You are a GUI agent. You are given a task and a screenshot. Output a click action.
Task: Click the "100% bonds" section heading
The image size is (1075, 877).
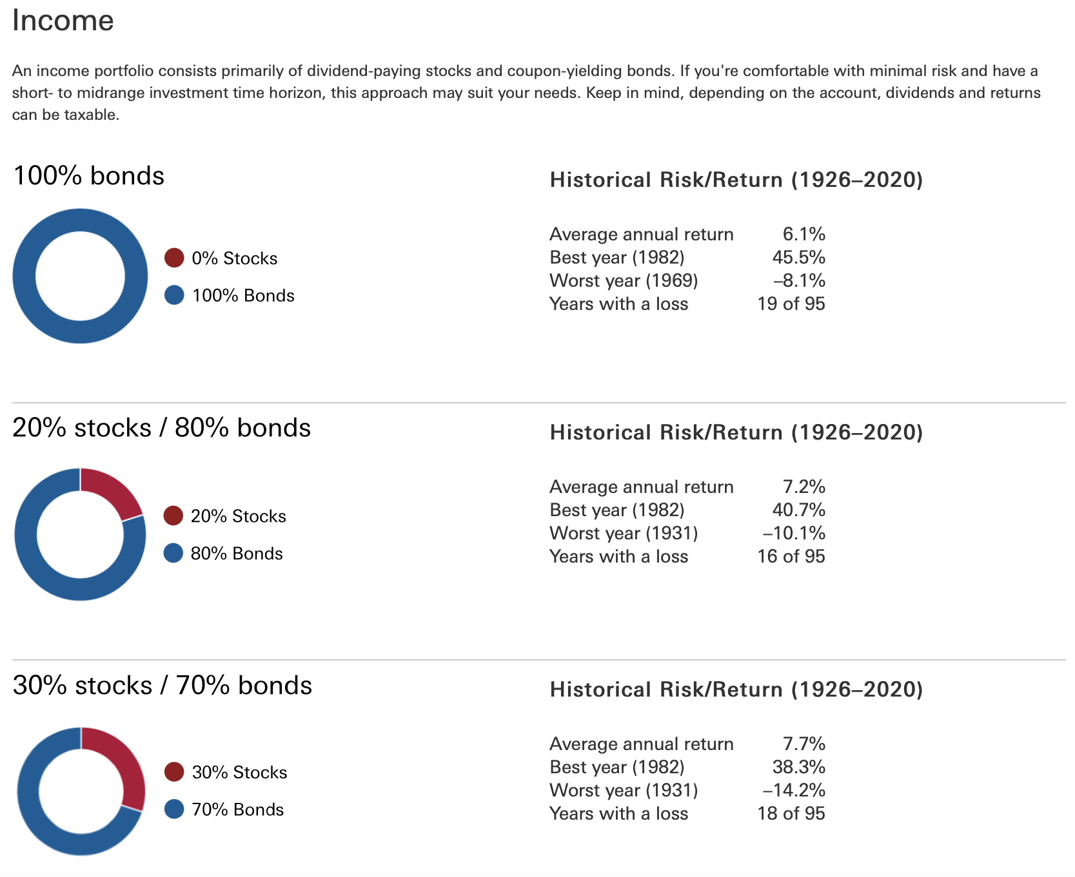88,176
